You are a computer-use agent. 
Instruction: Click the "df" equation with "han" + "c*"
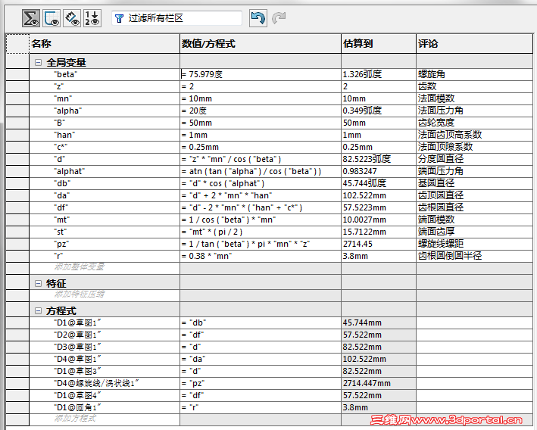[x=261, y=207]
